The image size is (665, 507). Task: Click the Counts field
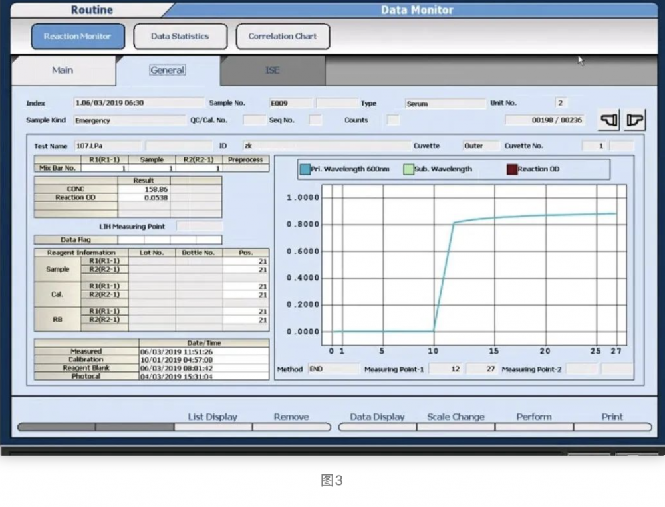pos(393,120)
